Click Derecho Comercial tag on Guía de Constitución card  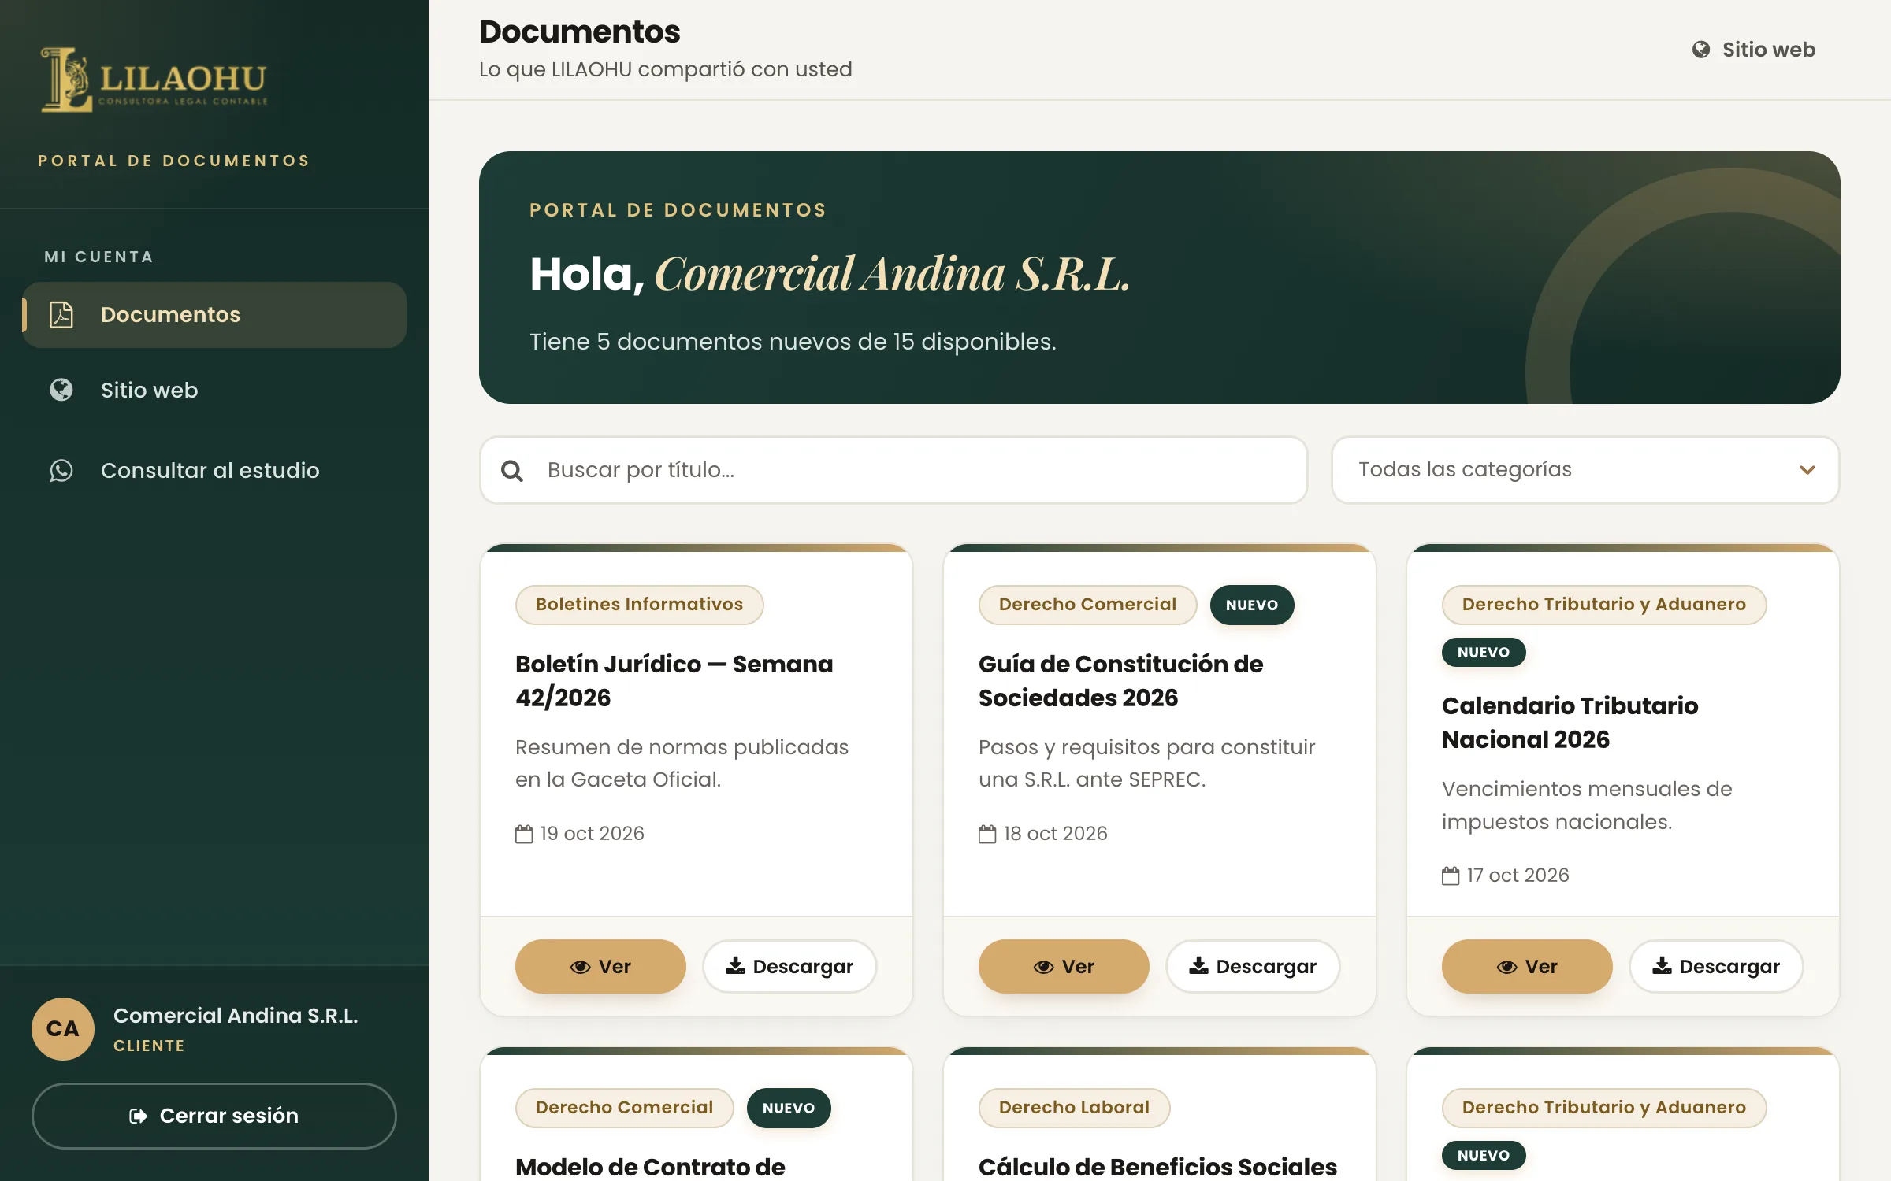(x=1087, y=605)
